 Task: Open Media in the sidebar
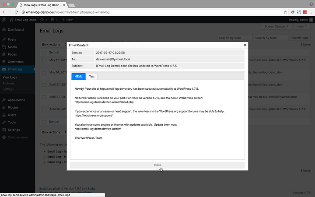12,47
